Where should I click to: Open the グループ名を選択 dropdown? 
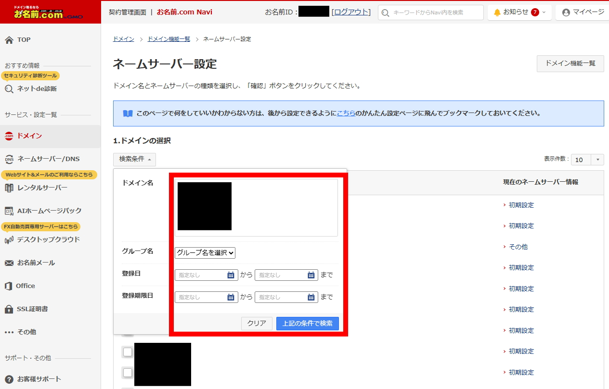(x=205, y=252)
